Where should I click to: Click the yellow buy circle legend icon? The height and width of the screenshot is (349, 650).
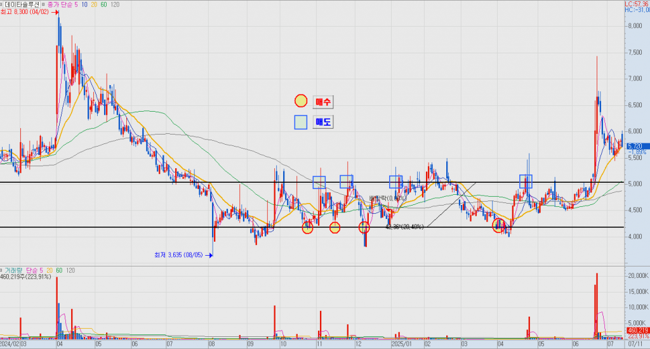click(x=301, y=102)
